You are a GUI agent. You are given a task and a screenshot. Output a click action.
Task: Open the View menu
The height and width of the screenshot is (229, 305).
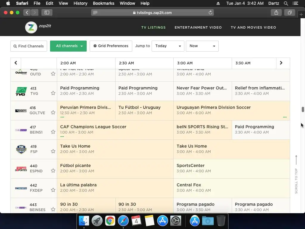(63, 3)
